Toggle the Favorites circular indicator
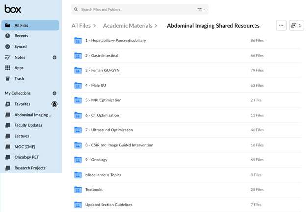The width and height of the screenshot is (306, 212). [54, 104]
